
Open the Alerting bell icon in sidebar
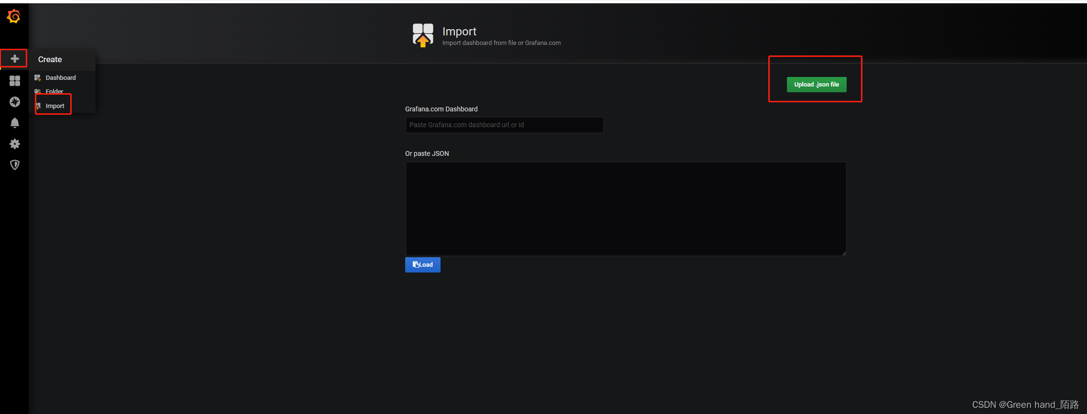pyautogui.click(x=15, y=123)
